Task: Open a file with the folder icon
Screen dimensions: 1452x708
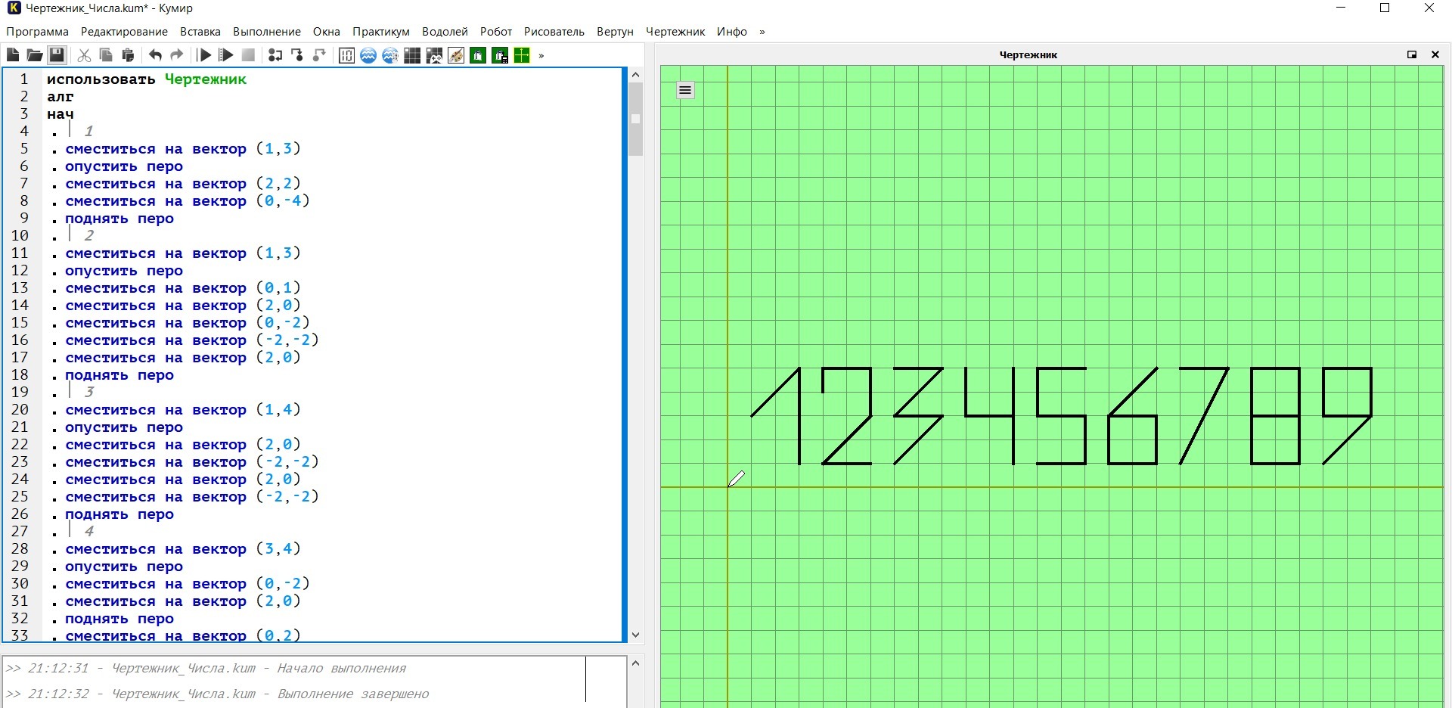Action: point(35,55)
